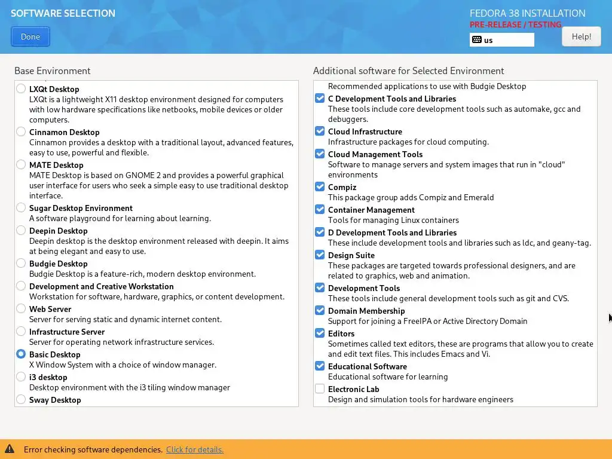Uncheck Domain Membership checkbox
The height and width of the screenshot is (459, 612).
coord(320,310)
